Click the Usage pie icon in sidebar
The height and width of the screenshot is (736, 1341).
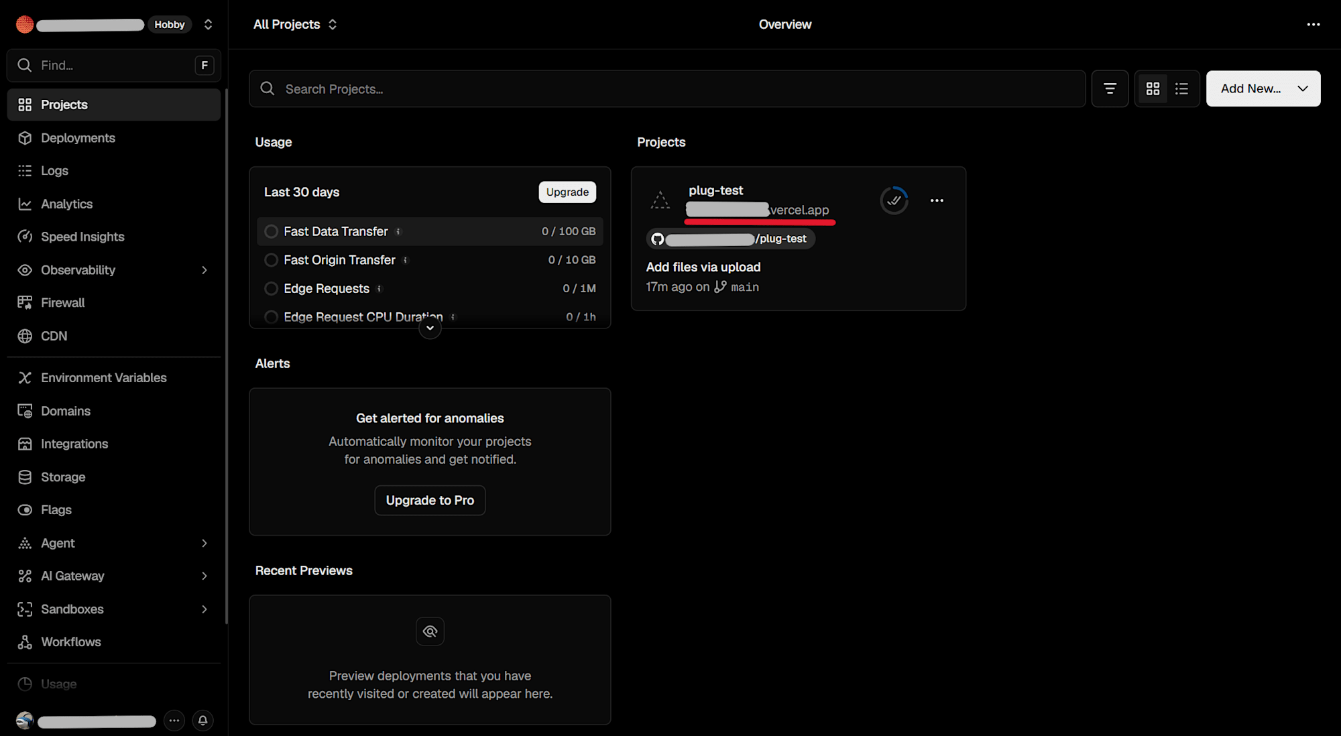point(25,684)
